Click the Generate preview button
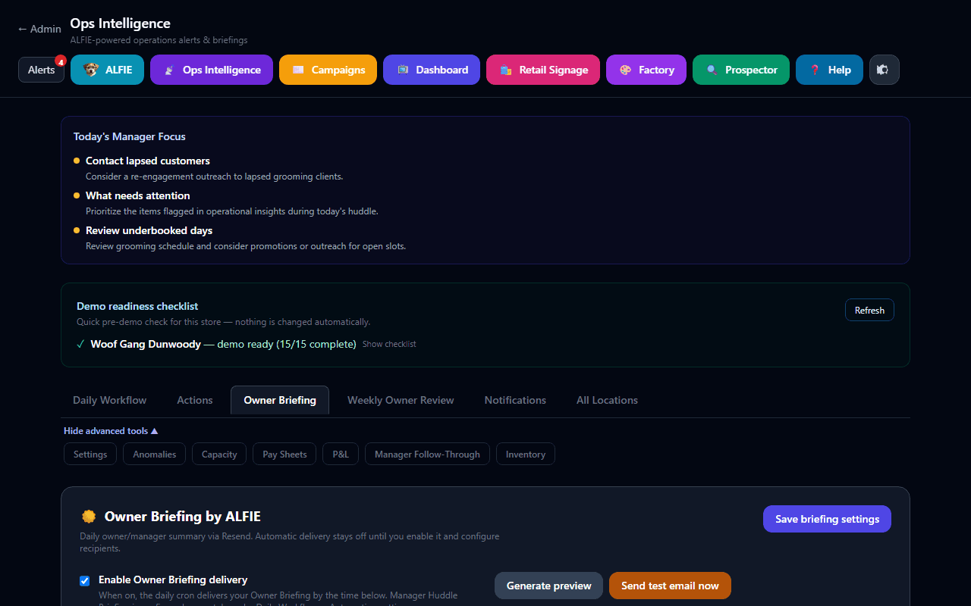 click(548, 586)
